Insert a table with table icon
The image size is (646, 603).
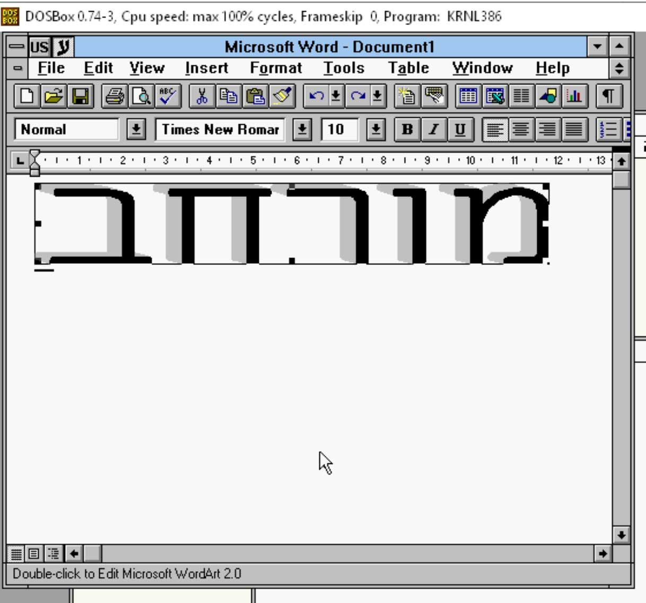(x=468, y=97)
